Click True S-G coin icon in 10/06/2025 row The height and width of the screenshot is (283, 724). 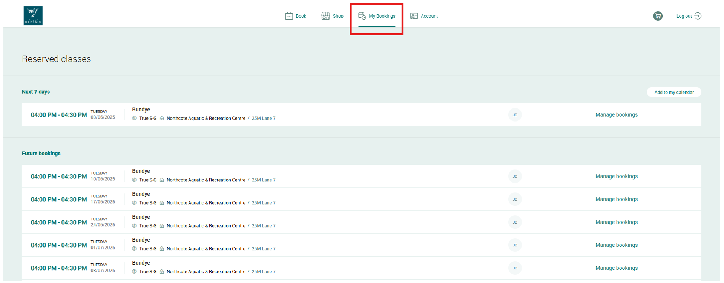point(134,180)
